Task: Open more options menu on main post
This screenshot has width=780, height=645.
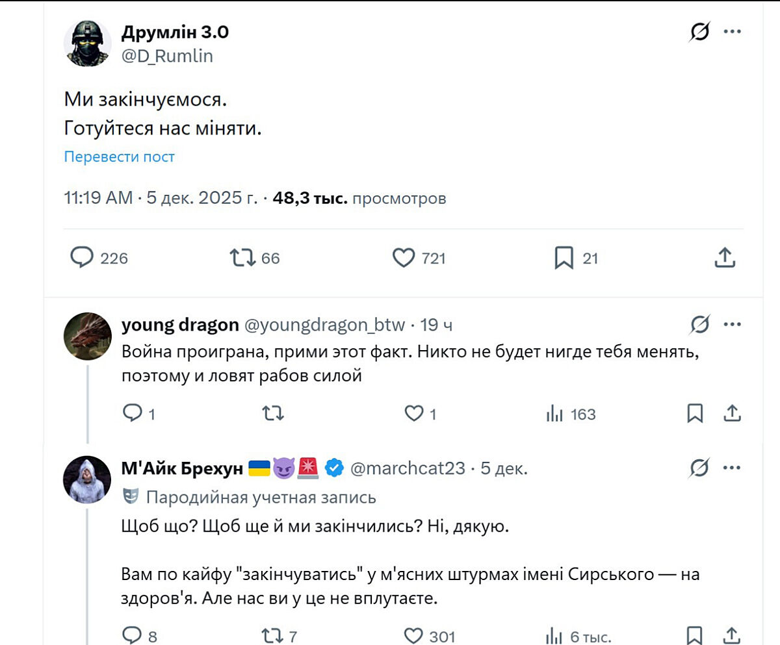Action: (x=733, y=32)
